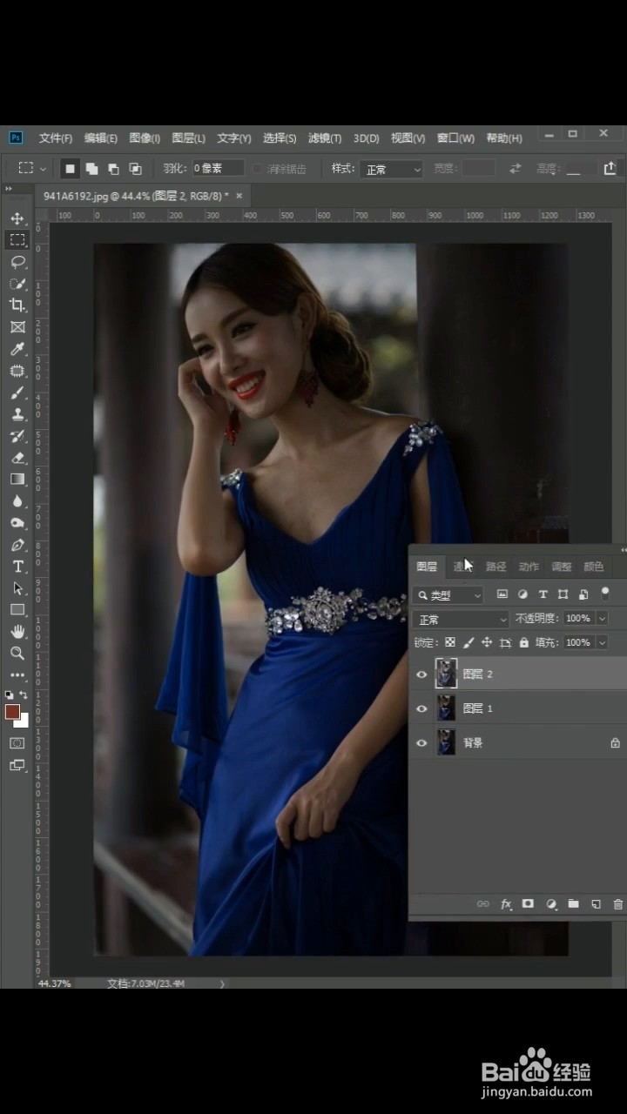627x1114 pixels.
Task: Hide the 图层 1 layer
Action: click(x=422, y=708)
